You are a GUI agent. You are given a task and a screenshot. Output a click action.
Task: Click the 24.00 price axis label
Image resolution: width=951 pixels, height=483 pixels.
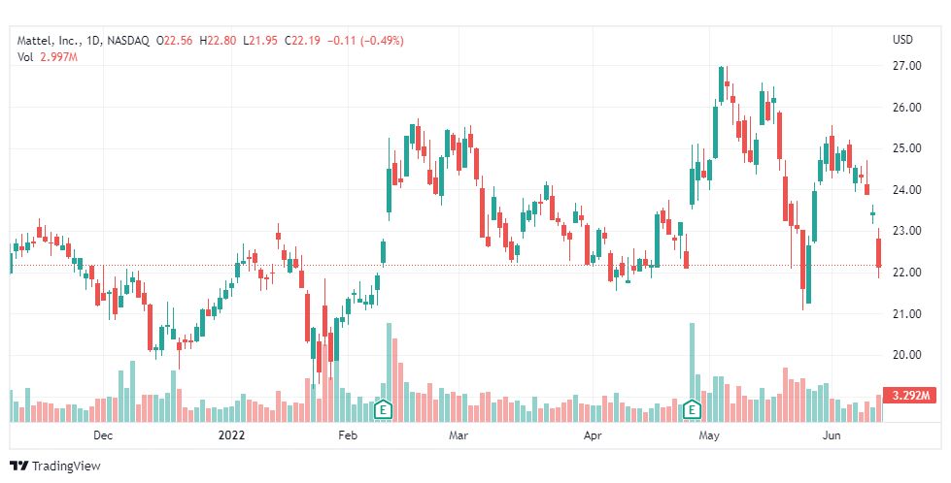point(906,189)
